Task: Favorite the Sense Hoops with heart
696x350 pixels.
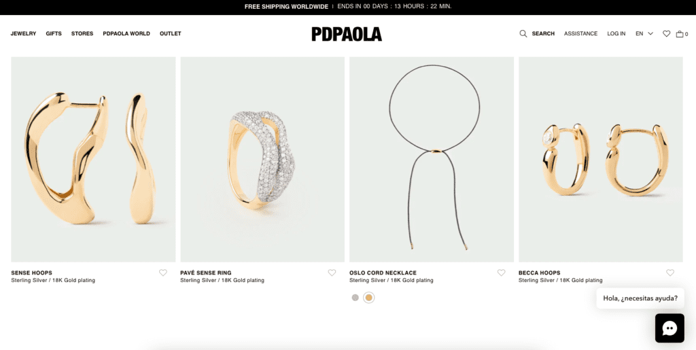Action: point(163,273)
